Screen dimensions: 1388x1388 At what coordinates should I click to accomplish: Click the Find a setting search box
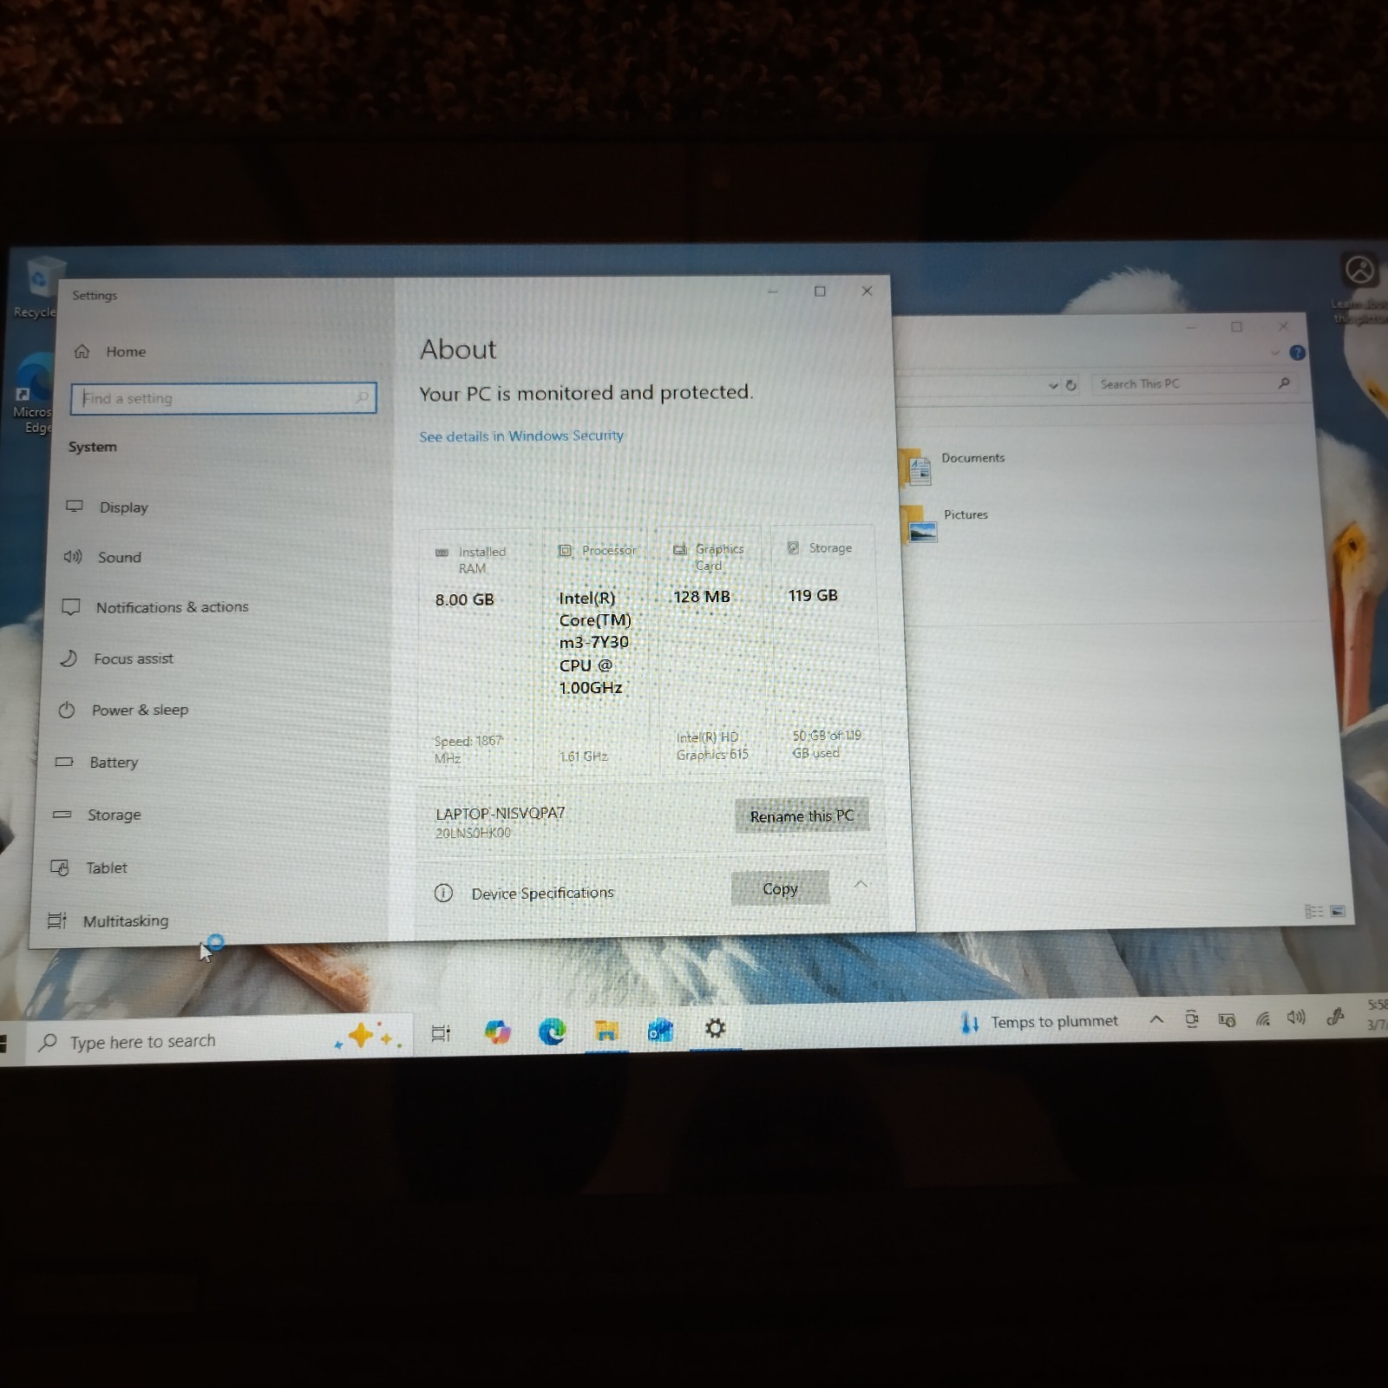224,398
